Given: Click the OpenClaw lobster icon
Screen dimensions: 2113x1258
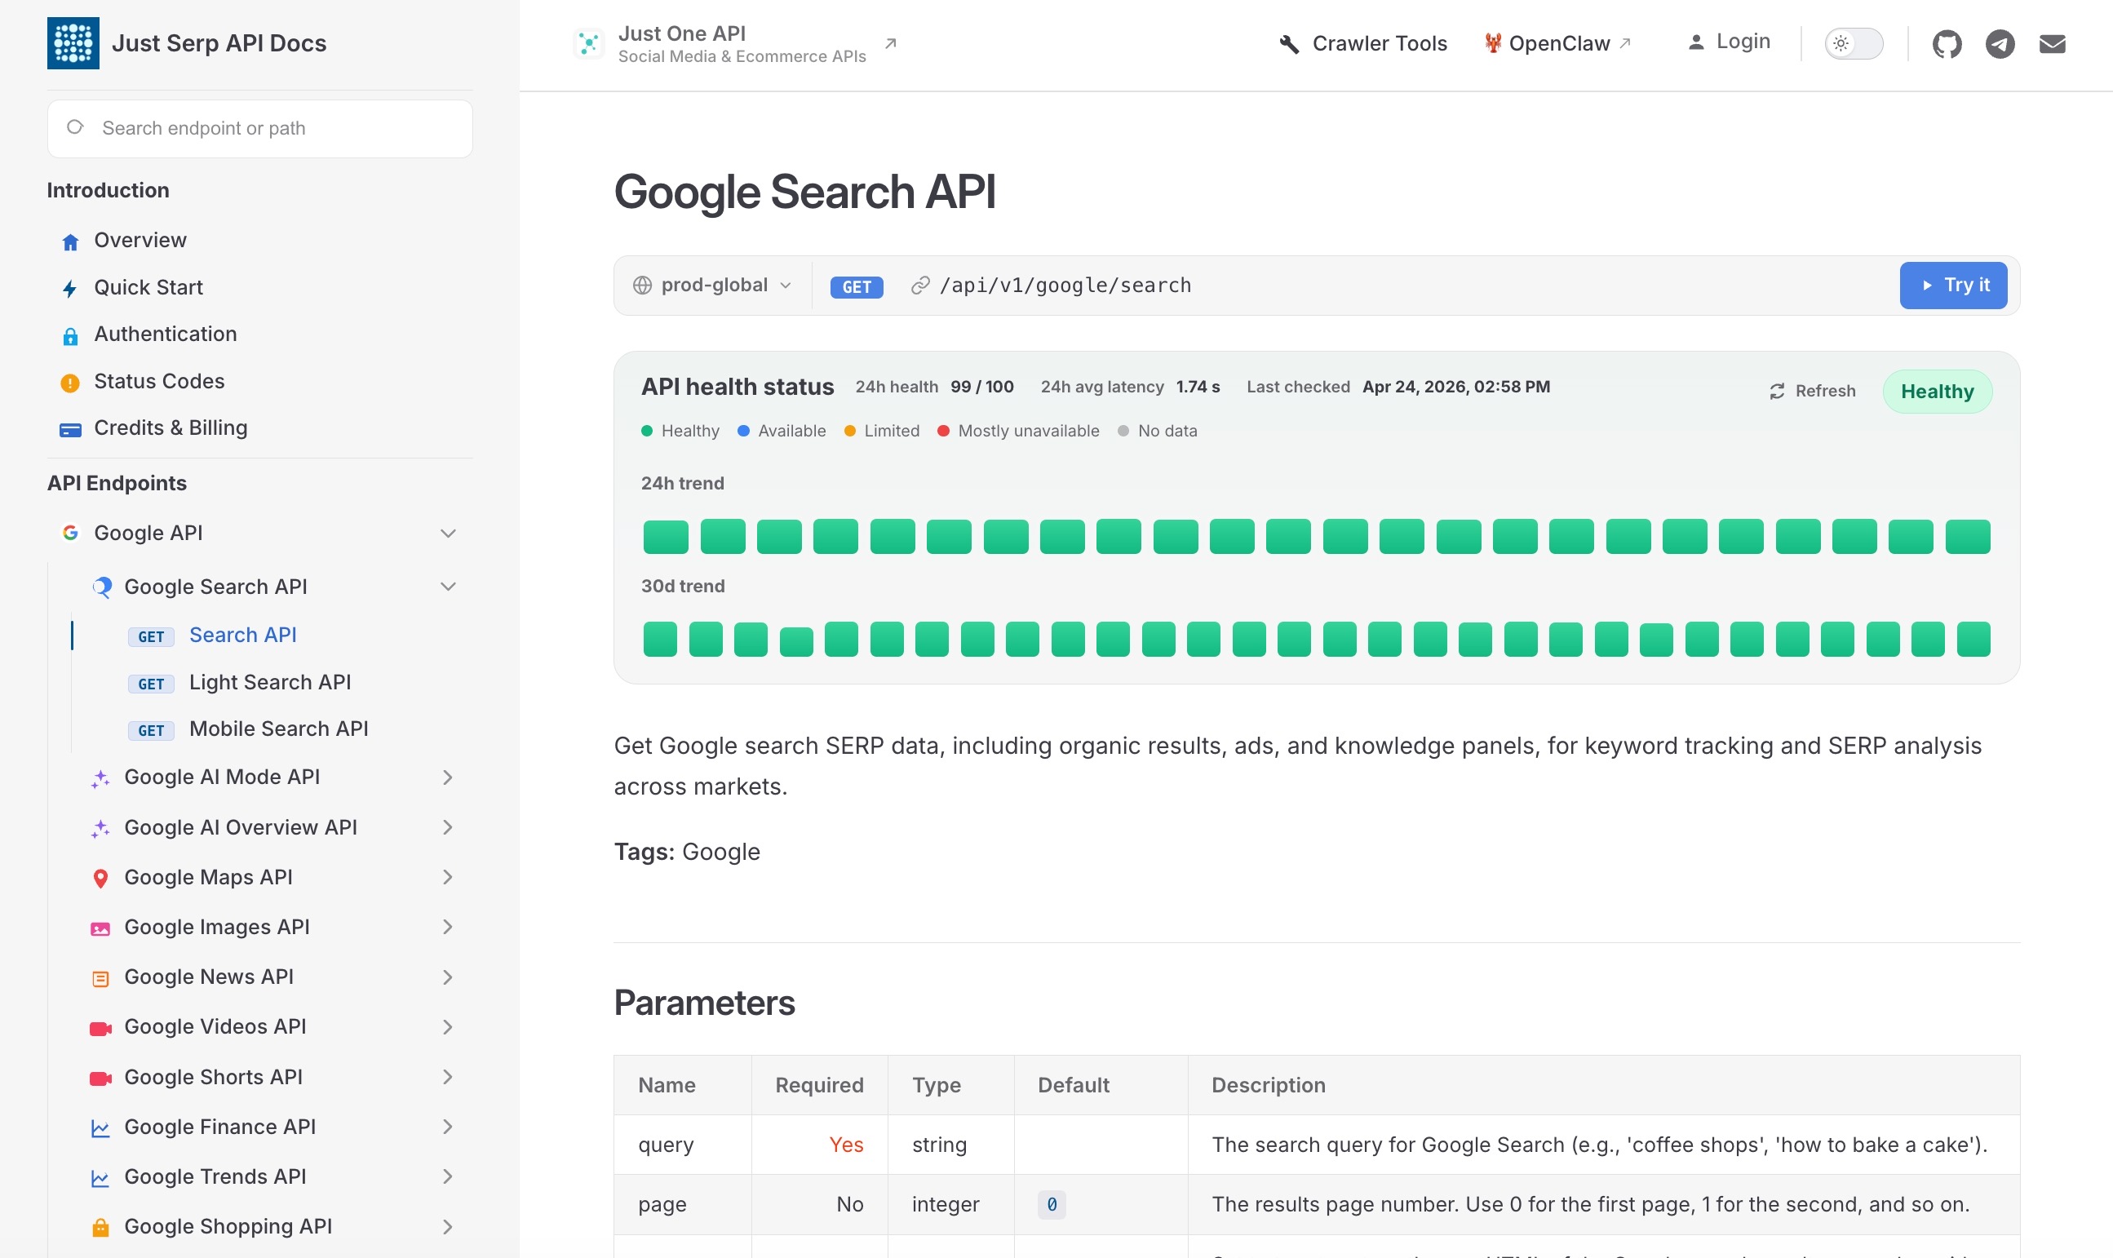Looking at the screenshot, I should click(1493, 43).
